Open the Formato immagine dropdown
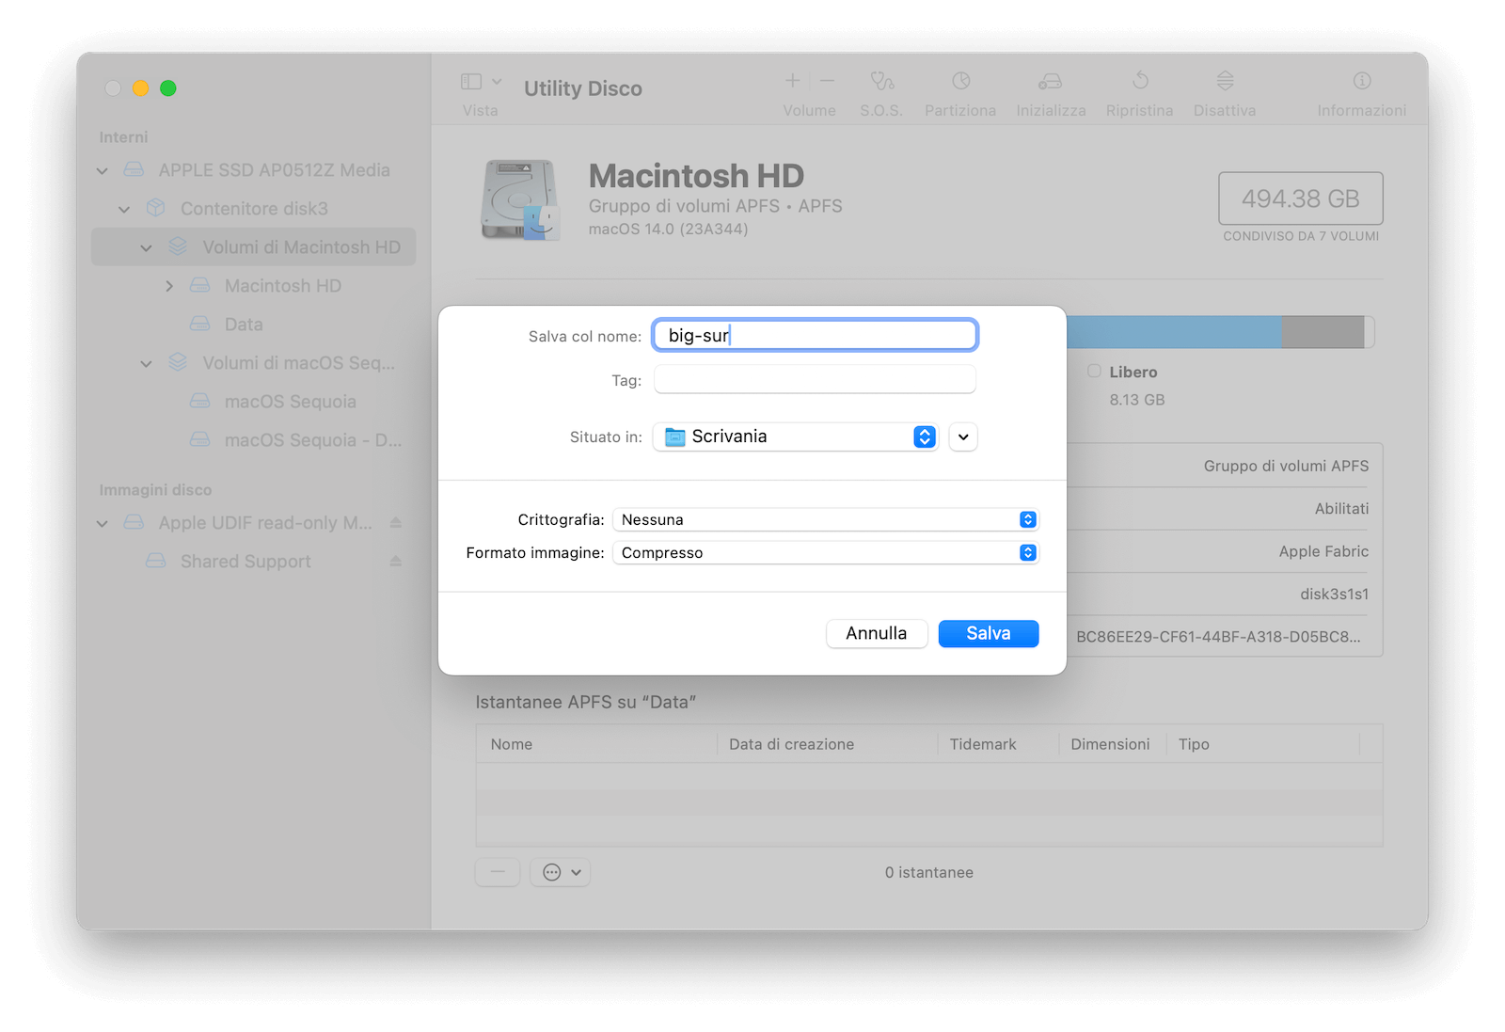 (x=825, y=552)
